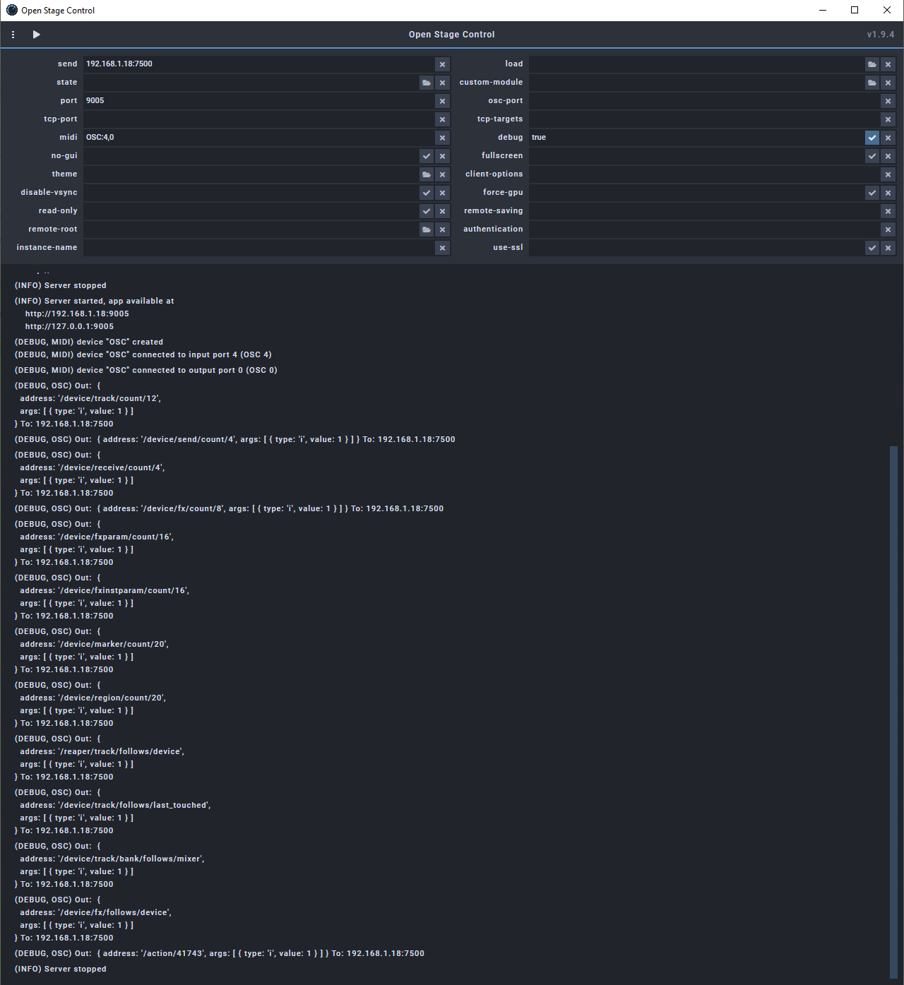Click the '/action/41743' debug log line
The image size is (904, 985).
click(x=220, y=953)
